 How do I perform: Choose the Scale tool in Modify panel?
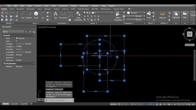[x=6, y=20]
